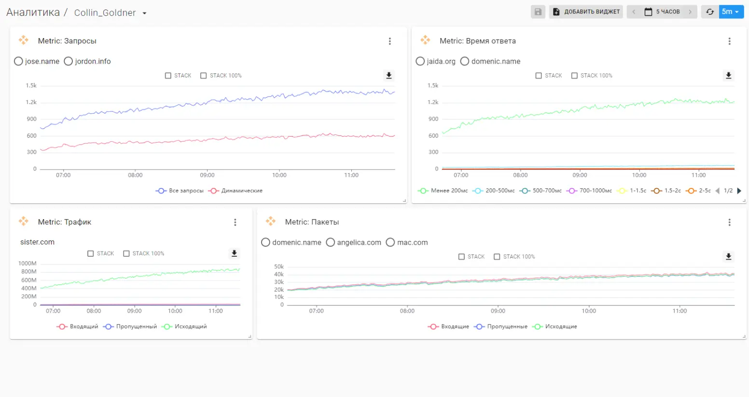749x397 pixels.
Task: Click the refresh icon in top toolbar
Action: (709, 12)
